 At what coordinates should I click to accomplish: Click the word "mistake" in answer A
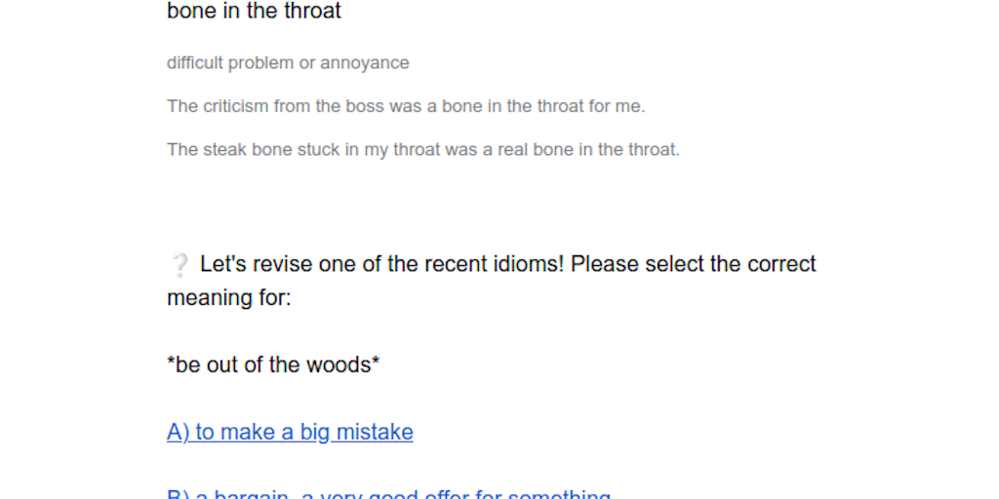[375, 432]
